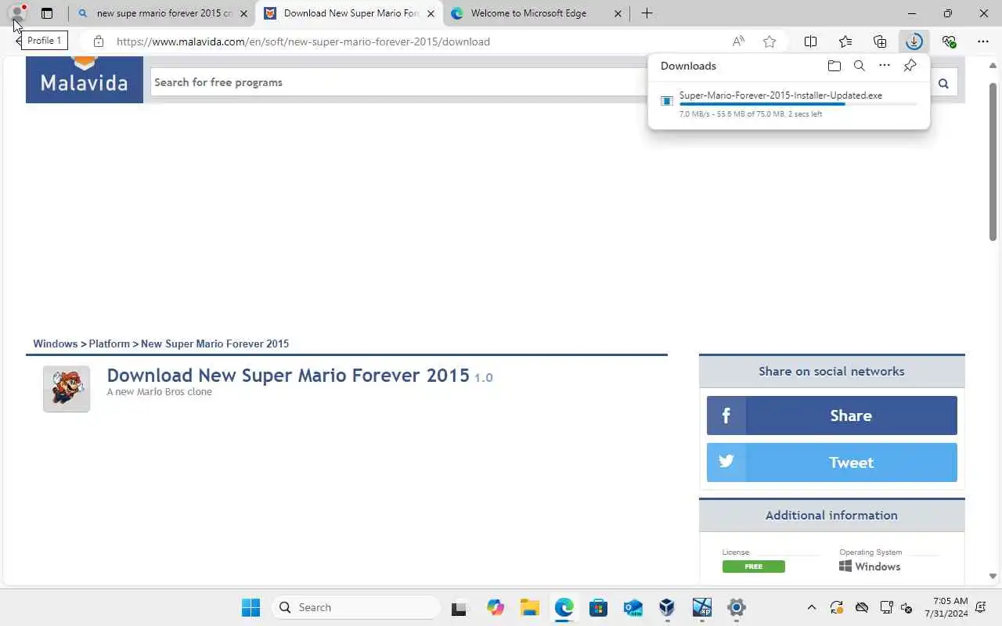This screenshot has width=1002, height=626.
Task: Toggle split screen view
Action: 811,41
